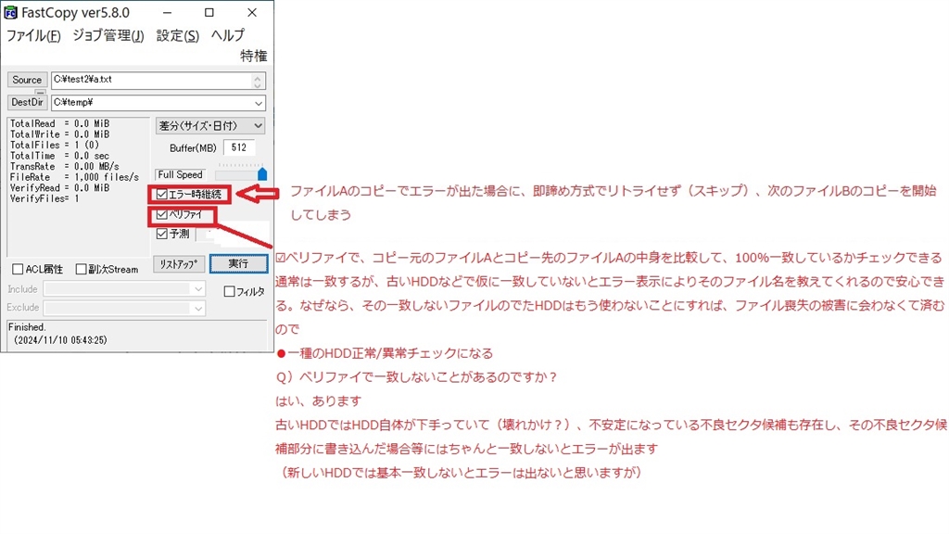Close the FastCopy window
The width and height of the screenshot is (949, 534).
click(x=252, y=13)
